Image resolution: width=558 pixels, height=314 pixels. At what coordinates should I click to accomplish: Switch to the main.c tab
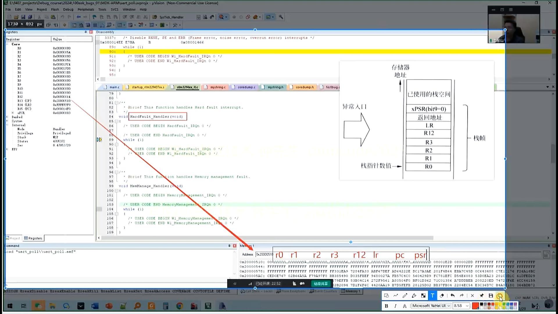tap(112, 87)
